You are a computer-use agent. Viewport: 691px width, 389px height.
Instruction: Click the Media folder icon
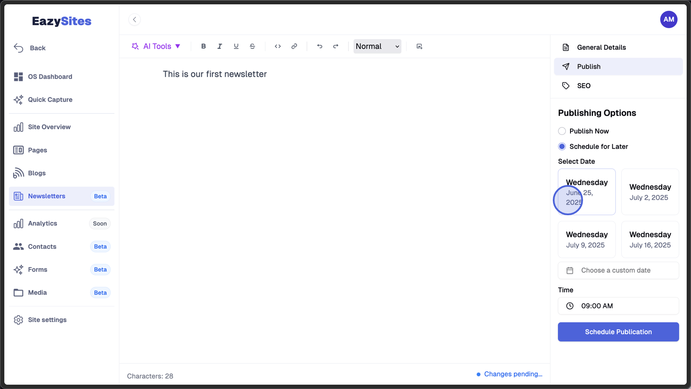tap(18, 293)
